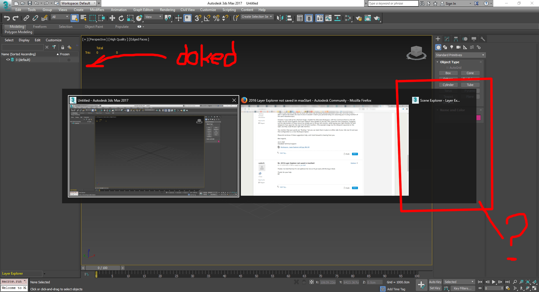Open the Rendering menu
This screenshot has width=539, height=292.
coord(167,10)
